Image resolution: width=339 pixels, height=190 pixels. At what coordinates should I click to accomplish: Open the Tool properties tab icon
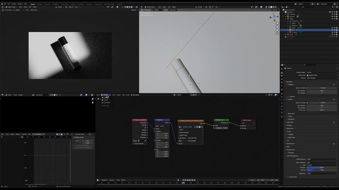point(282,69)
